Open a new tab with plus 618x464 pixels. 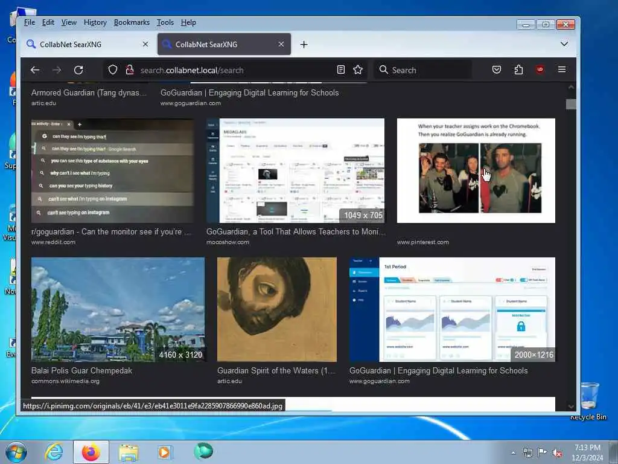coord(304,45)
